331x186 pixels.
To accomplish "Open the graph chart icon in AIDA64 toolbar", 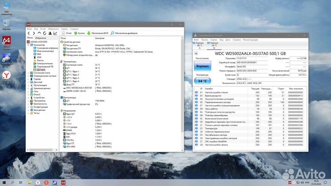I will [55, 33].
